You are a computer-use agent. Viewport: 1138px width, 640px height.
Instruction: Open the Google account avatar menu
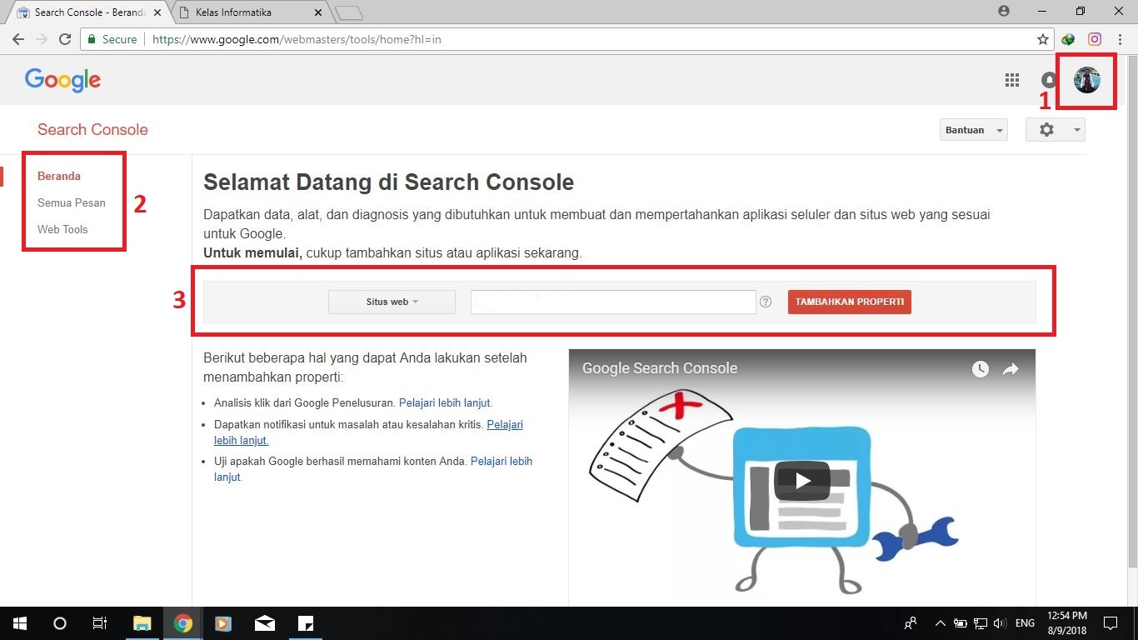pos(1086,80)
